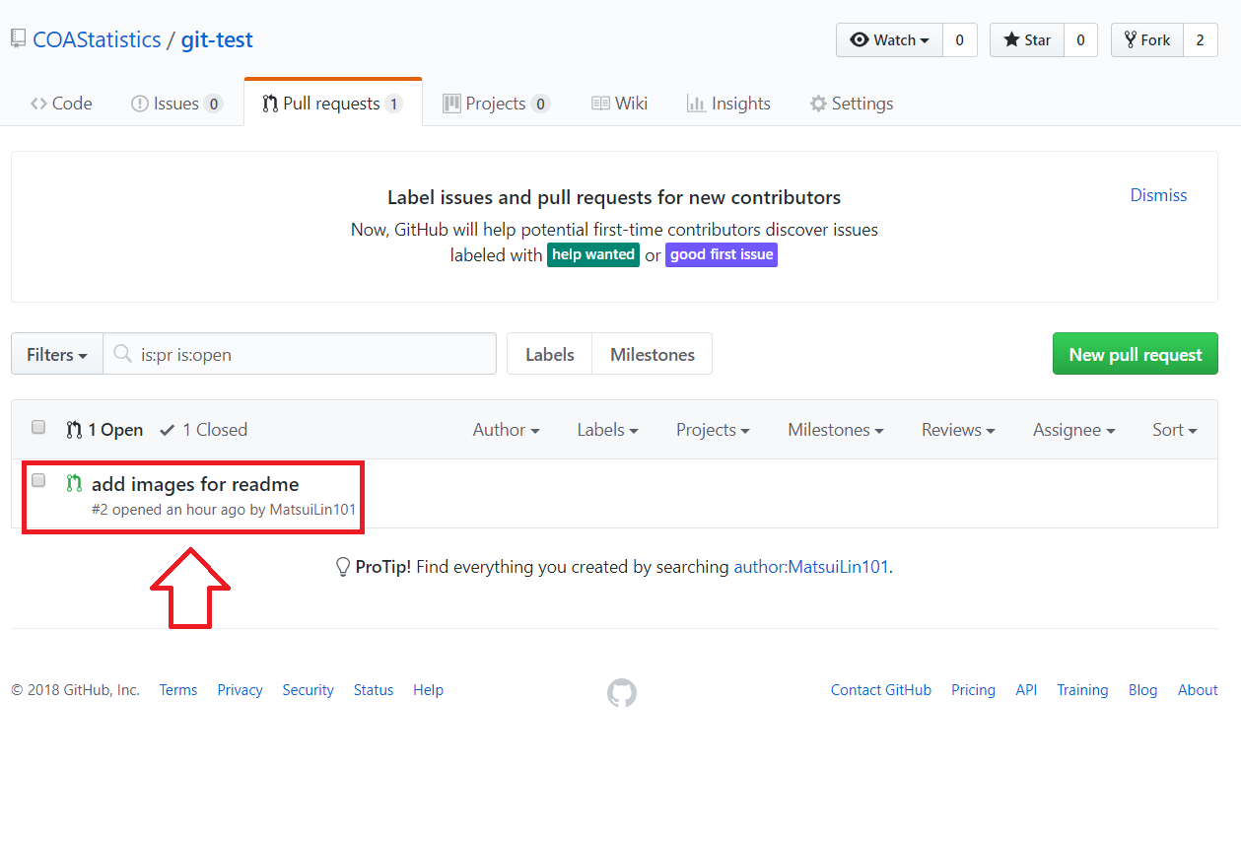The image size is (1241, 841).
Task: Click the New pull request button
Action: coord(1136,354)
